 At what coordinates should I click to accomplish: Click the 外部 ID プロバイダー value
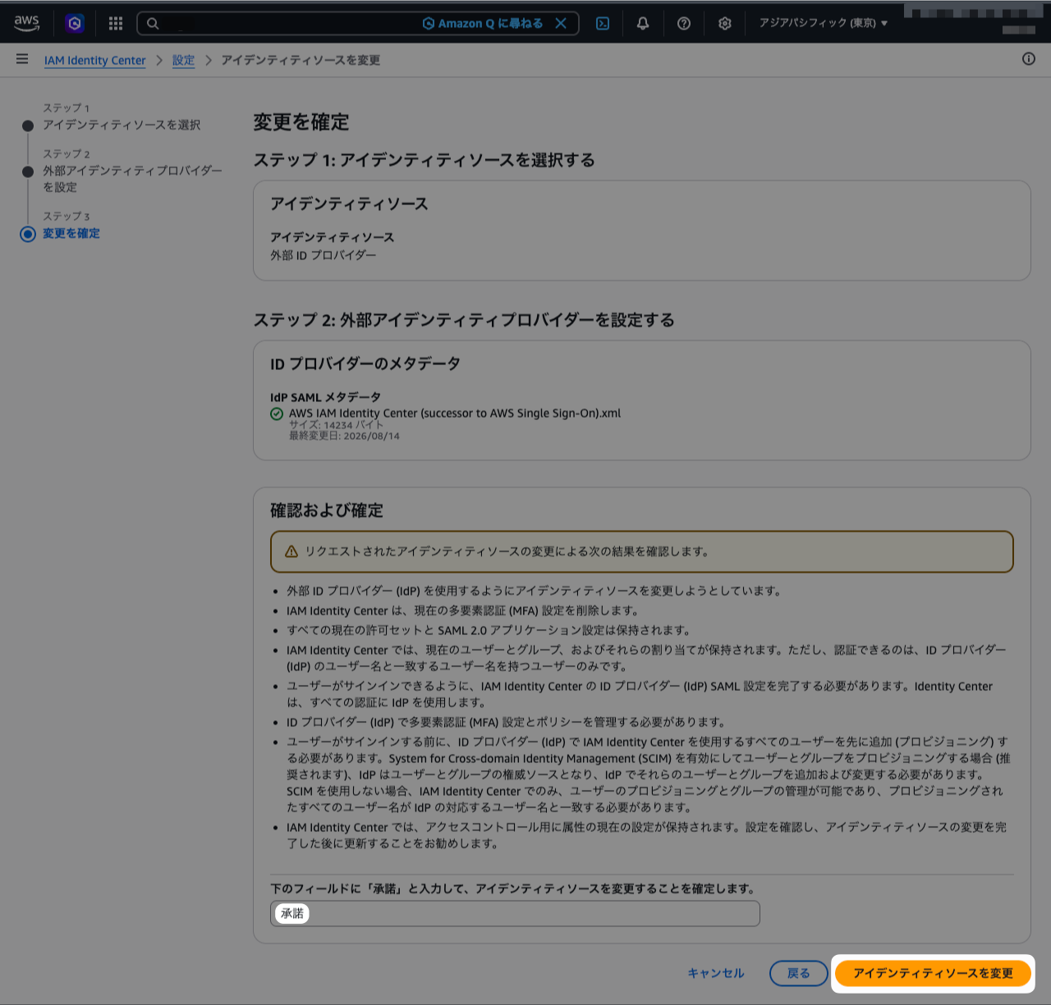(324, 255)
